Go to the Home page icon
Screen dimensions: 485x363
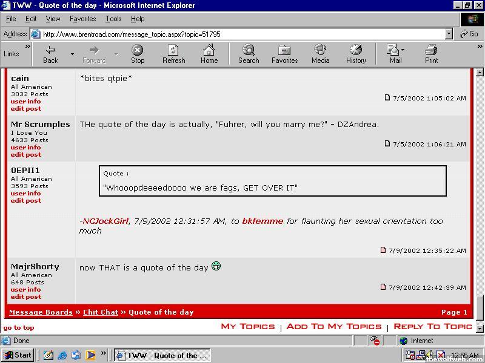coord(209,50)
